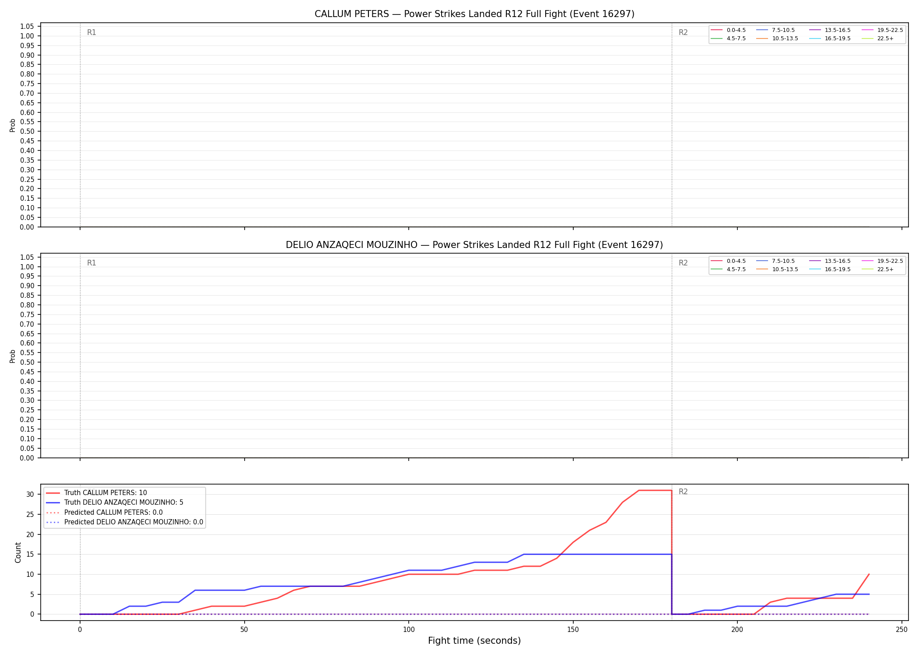Click the R1 label in the Delio Mouzinho chart
This screenshot has height=656, width=919.
[91, 263]
